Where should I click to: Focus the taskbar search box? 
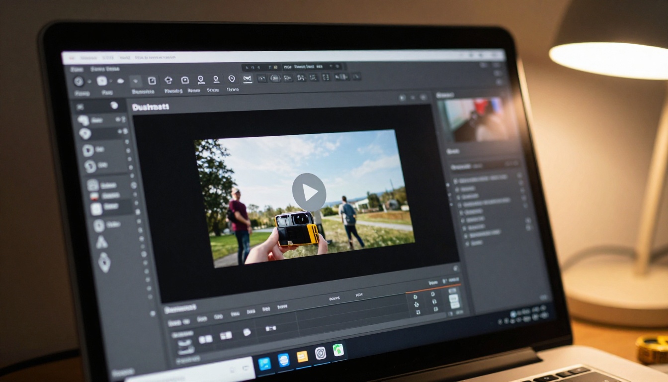(189, 370)
